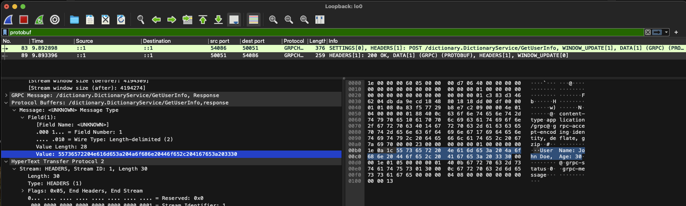686x206 pixels.
Task: Toggle auto-scroll during live capture
Action: (x=234, y=20)
